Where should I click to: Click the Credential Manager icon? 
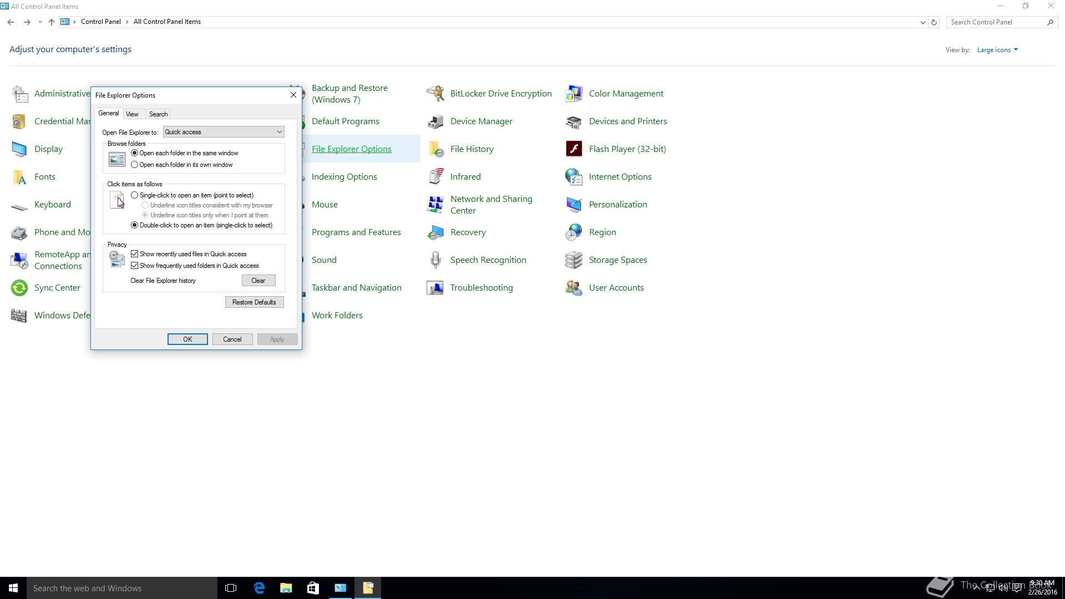click(19, 121)
